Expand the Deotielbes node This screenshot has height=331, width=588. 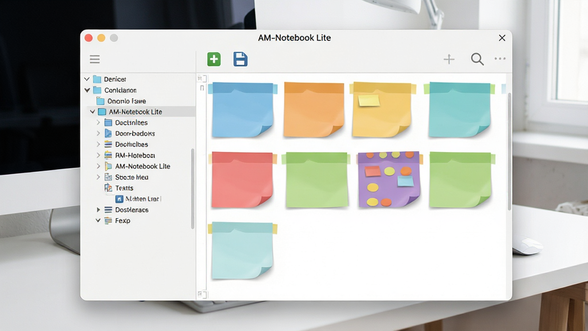click(98, 144)
